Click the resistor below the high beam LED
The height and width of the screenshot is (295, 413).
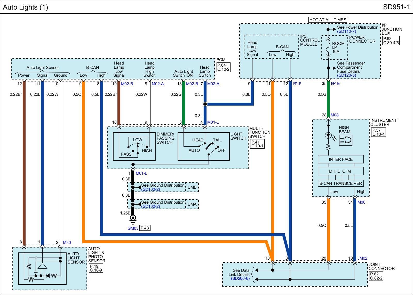click(328, 147)
